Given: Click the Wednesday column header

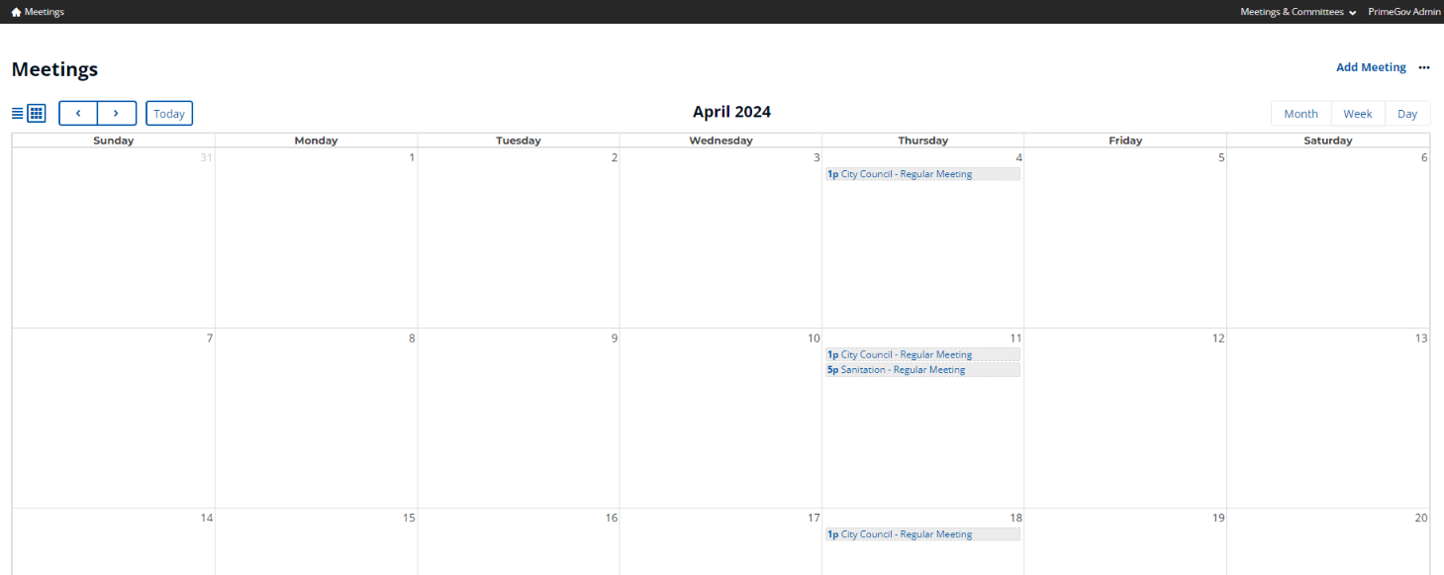Looking at the screenshot, I should click(721, 141).
